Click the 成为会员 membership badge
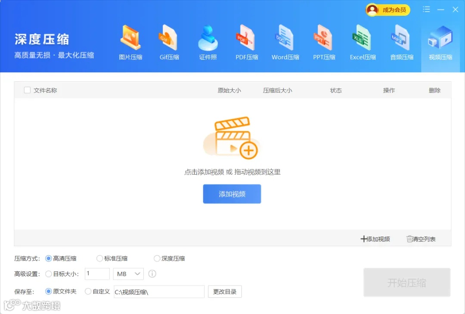Screen dimensions: 465x314 (x=387, y=9)
